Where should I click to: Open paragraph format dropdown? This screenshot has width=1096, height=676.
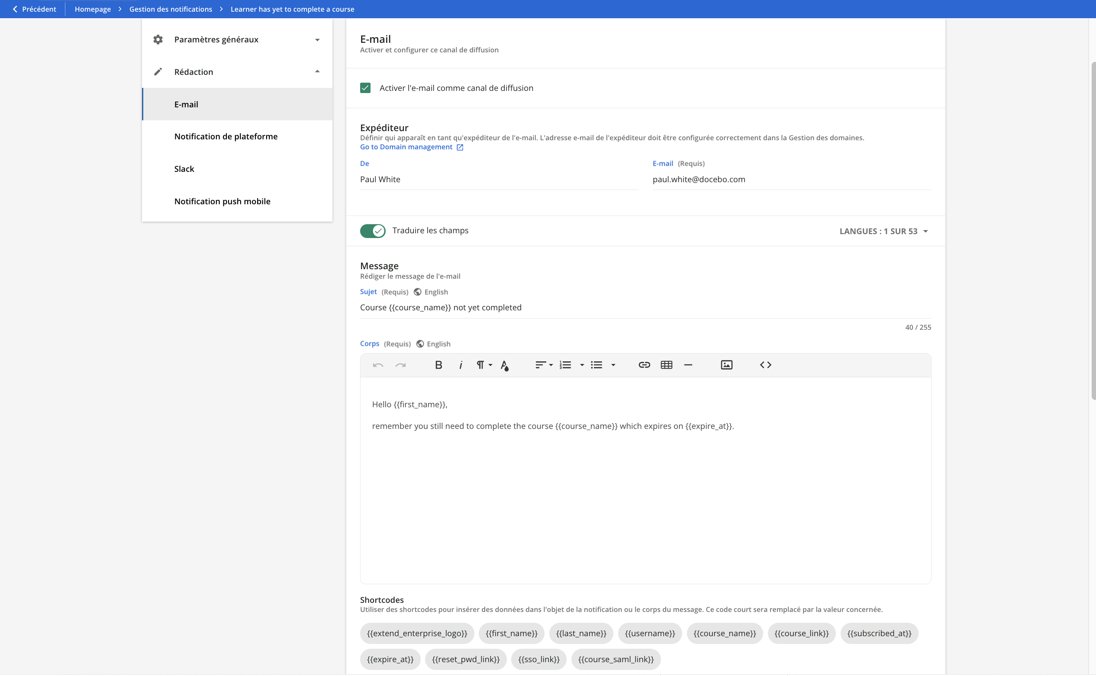click(484, 365)
